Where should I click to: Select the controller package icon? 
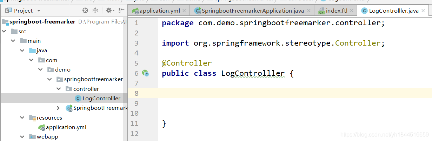(69, 89)
